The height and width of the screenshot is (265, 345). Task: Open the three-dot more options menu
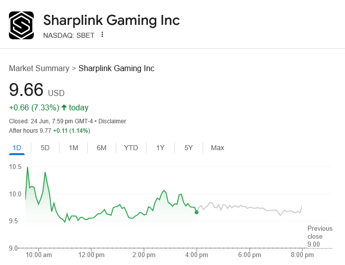[102, 35]
